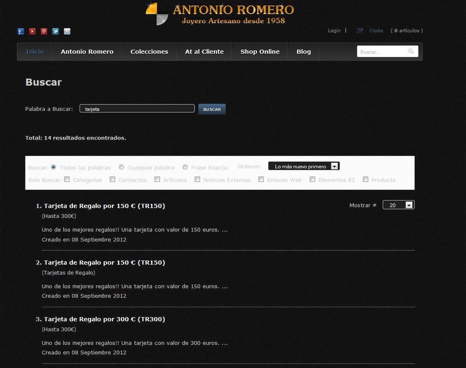The height and width of the screenshot is (368, 466).
Task: Select the 'Cualquier palabra' radio button
Action: coord(121,167)
